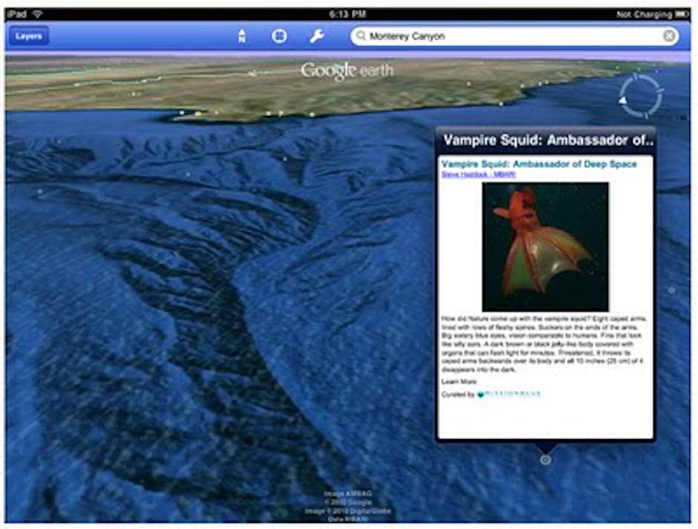Viewport: 698px width, 529px height.
Task: Tap the north-up arrow icon
Action: click(x=242, y=36)
